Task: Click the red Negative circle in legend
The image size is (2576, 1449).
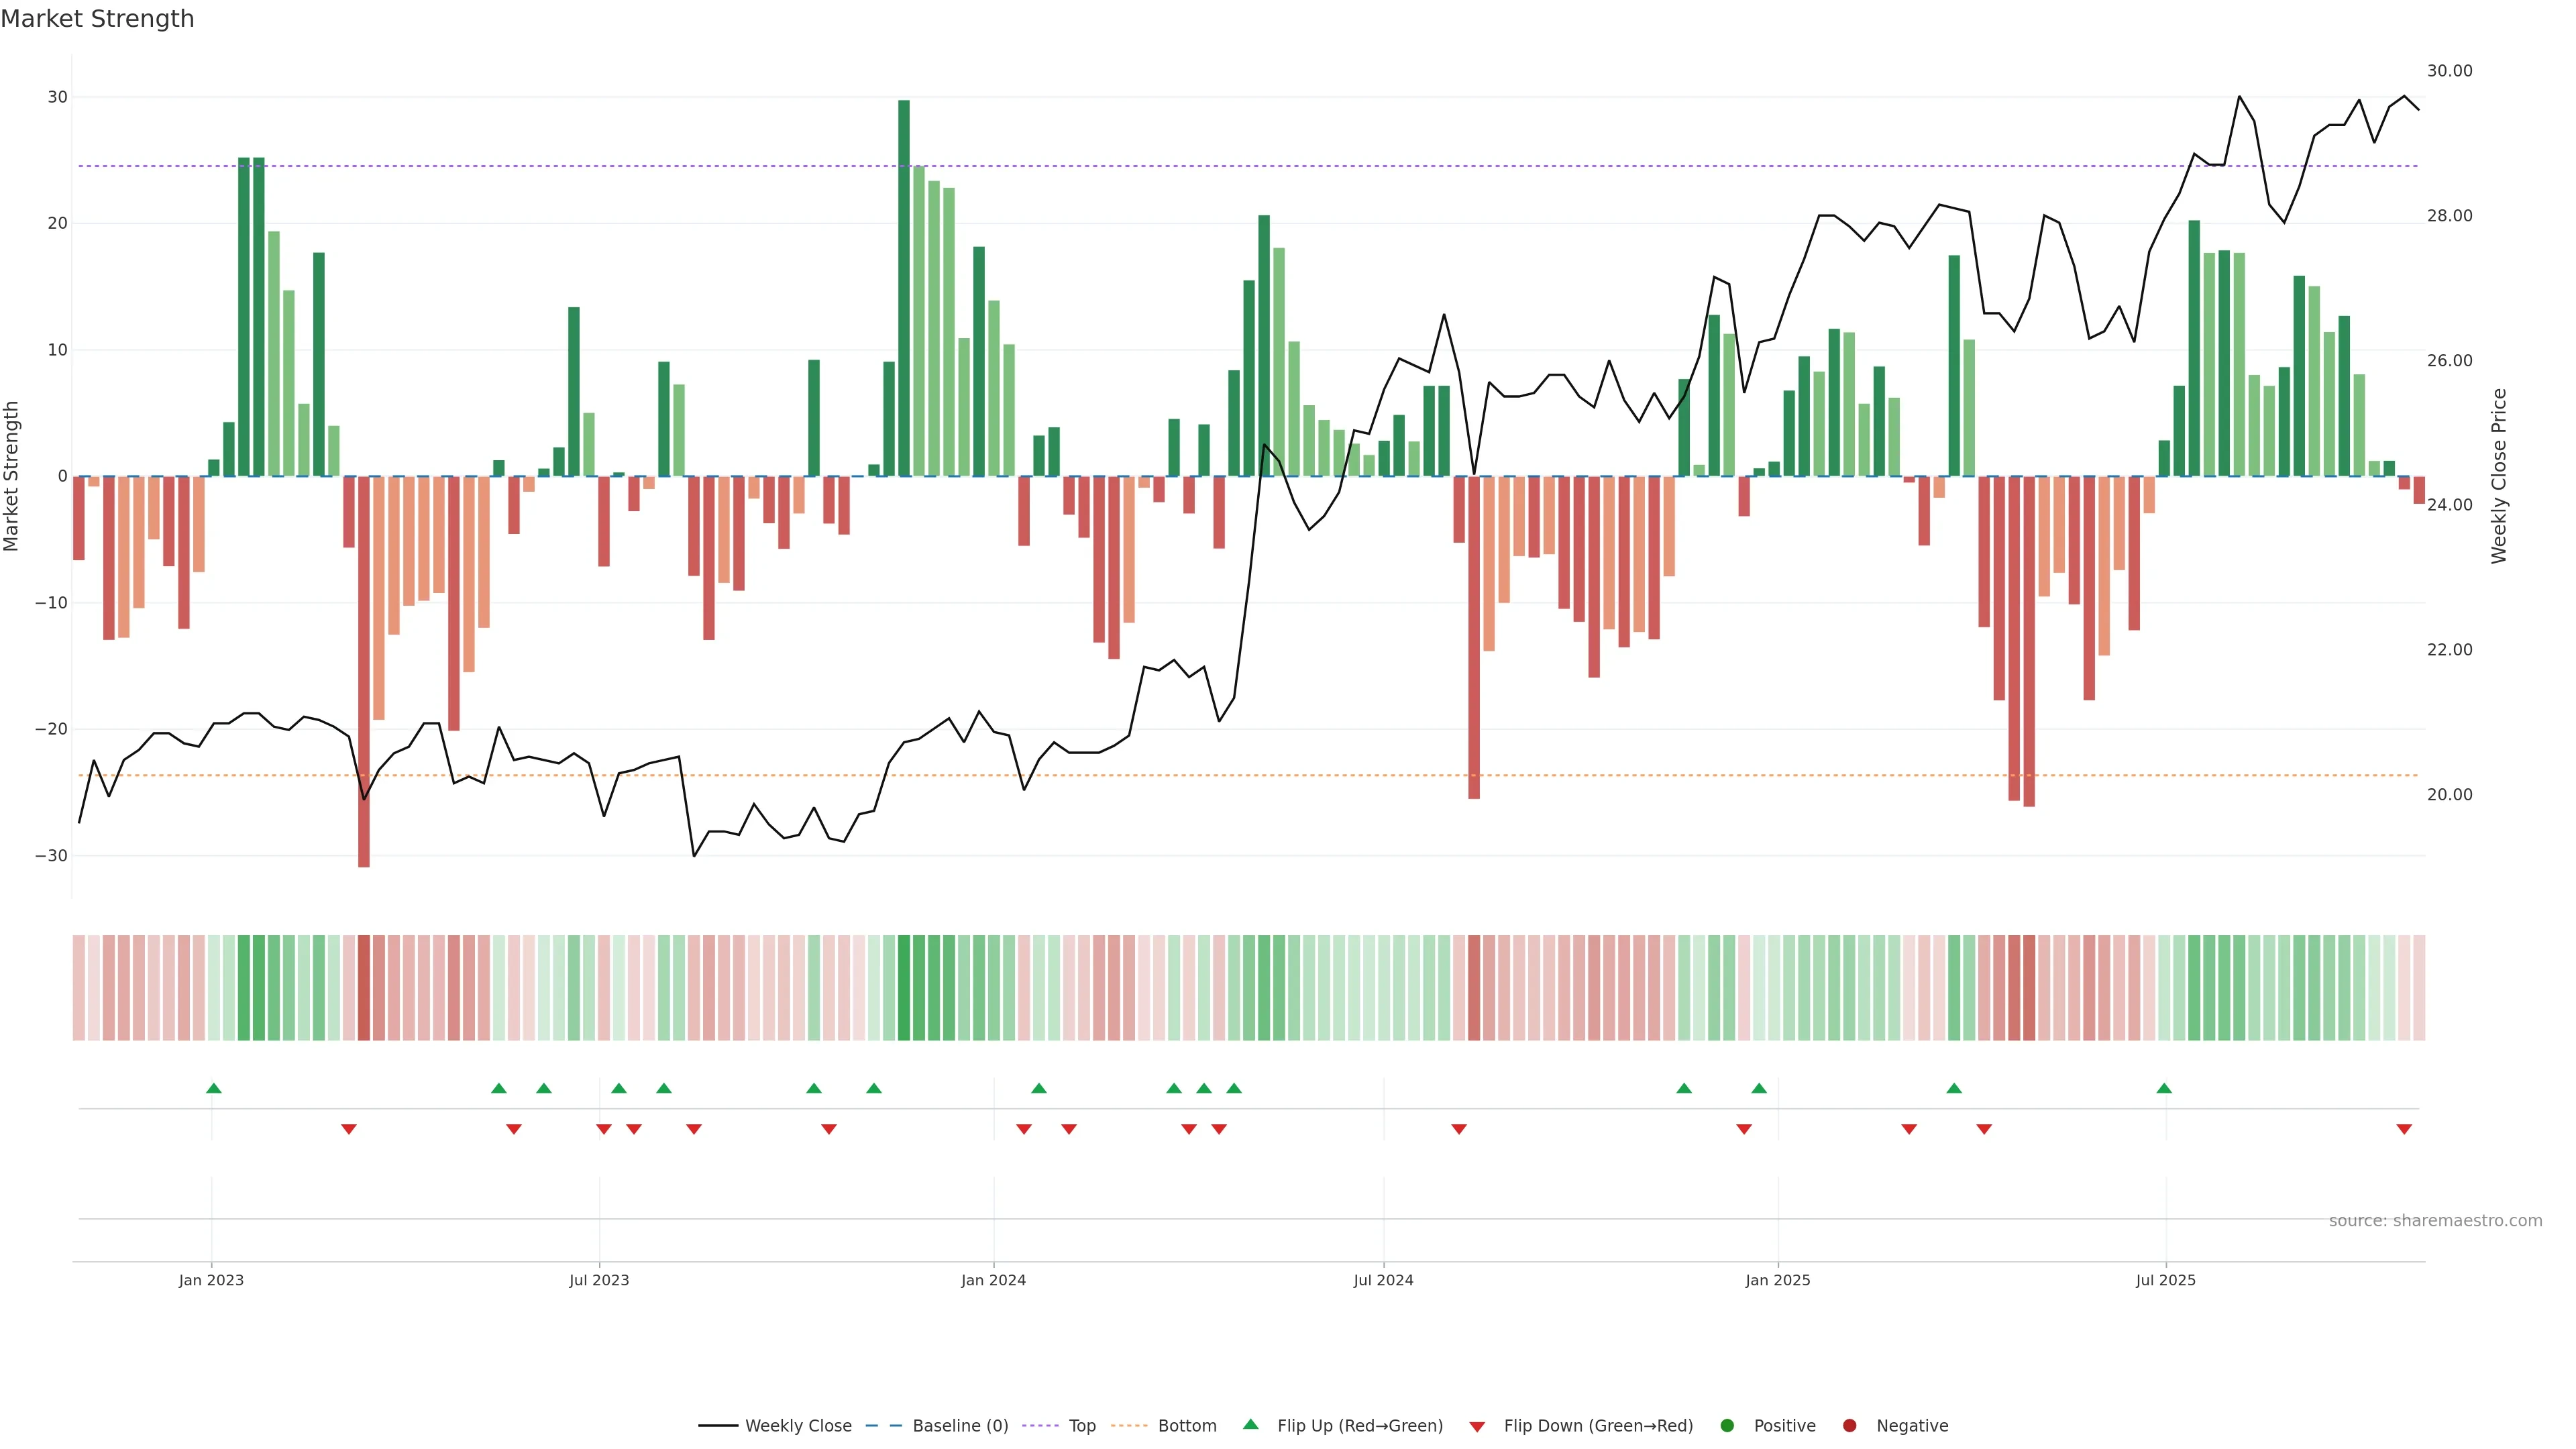Action: (x=1849, y=1426)
